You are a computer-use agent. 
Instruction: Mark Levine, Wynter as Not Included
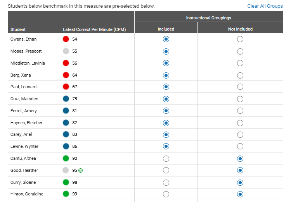tap(240, 146)
